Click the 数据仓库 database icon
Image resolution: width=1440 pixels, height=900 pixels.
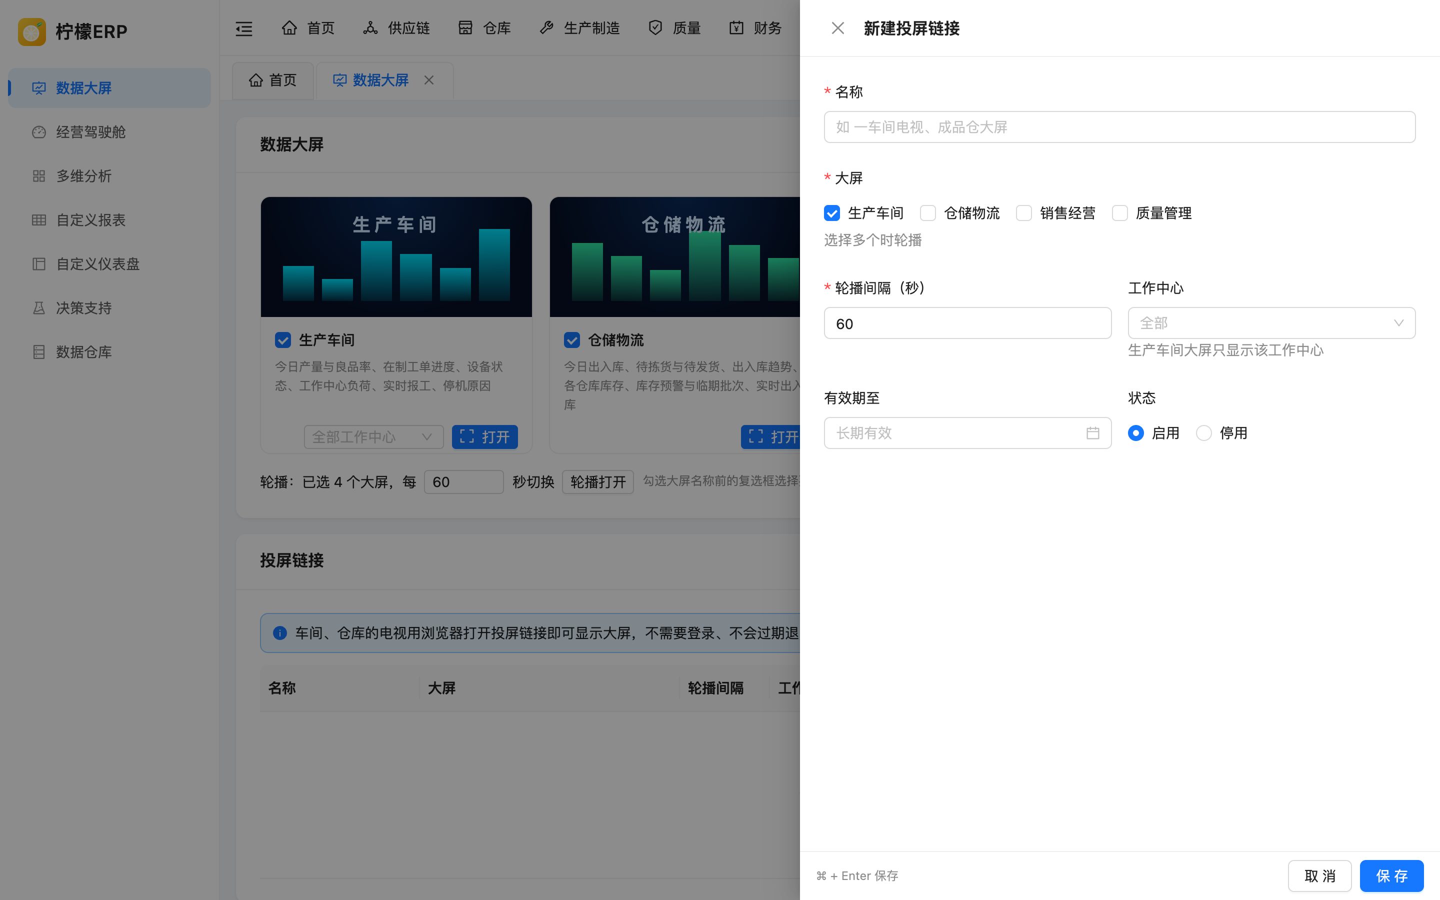38,352
